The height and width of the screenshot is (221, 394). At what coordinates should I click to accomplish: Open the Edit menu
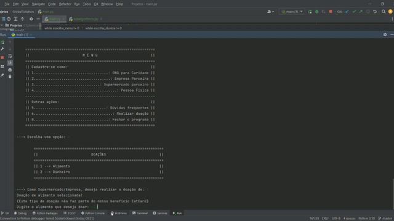15,4
